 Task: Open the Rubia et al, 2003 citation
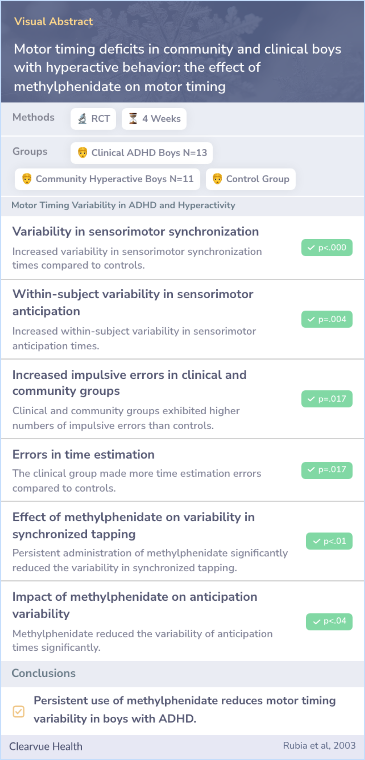click(319, 745)
